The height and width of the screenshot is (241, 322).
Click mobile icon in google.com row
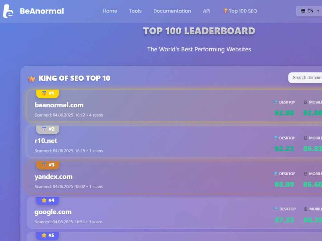point(306,209)
